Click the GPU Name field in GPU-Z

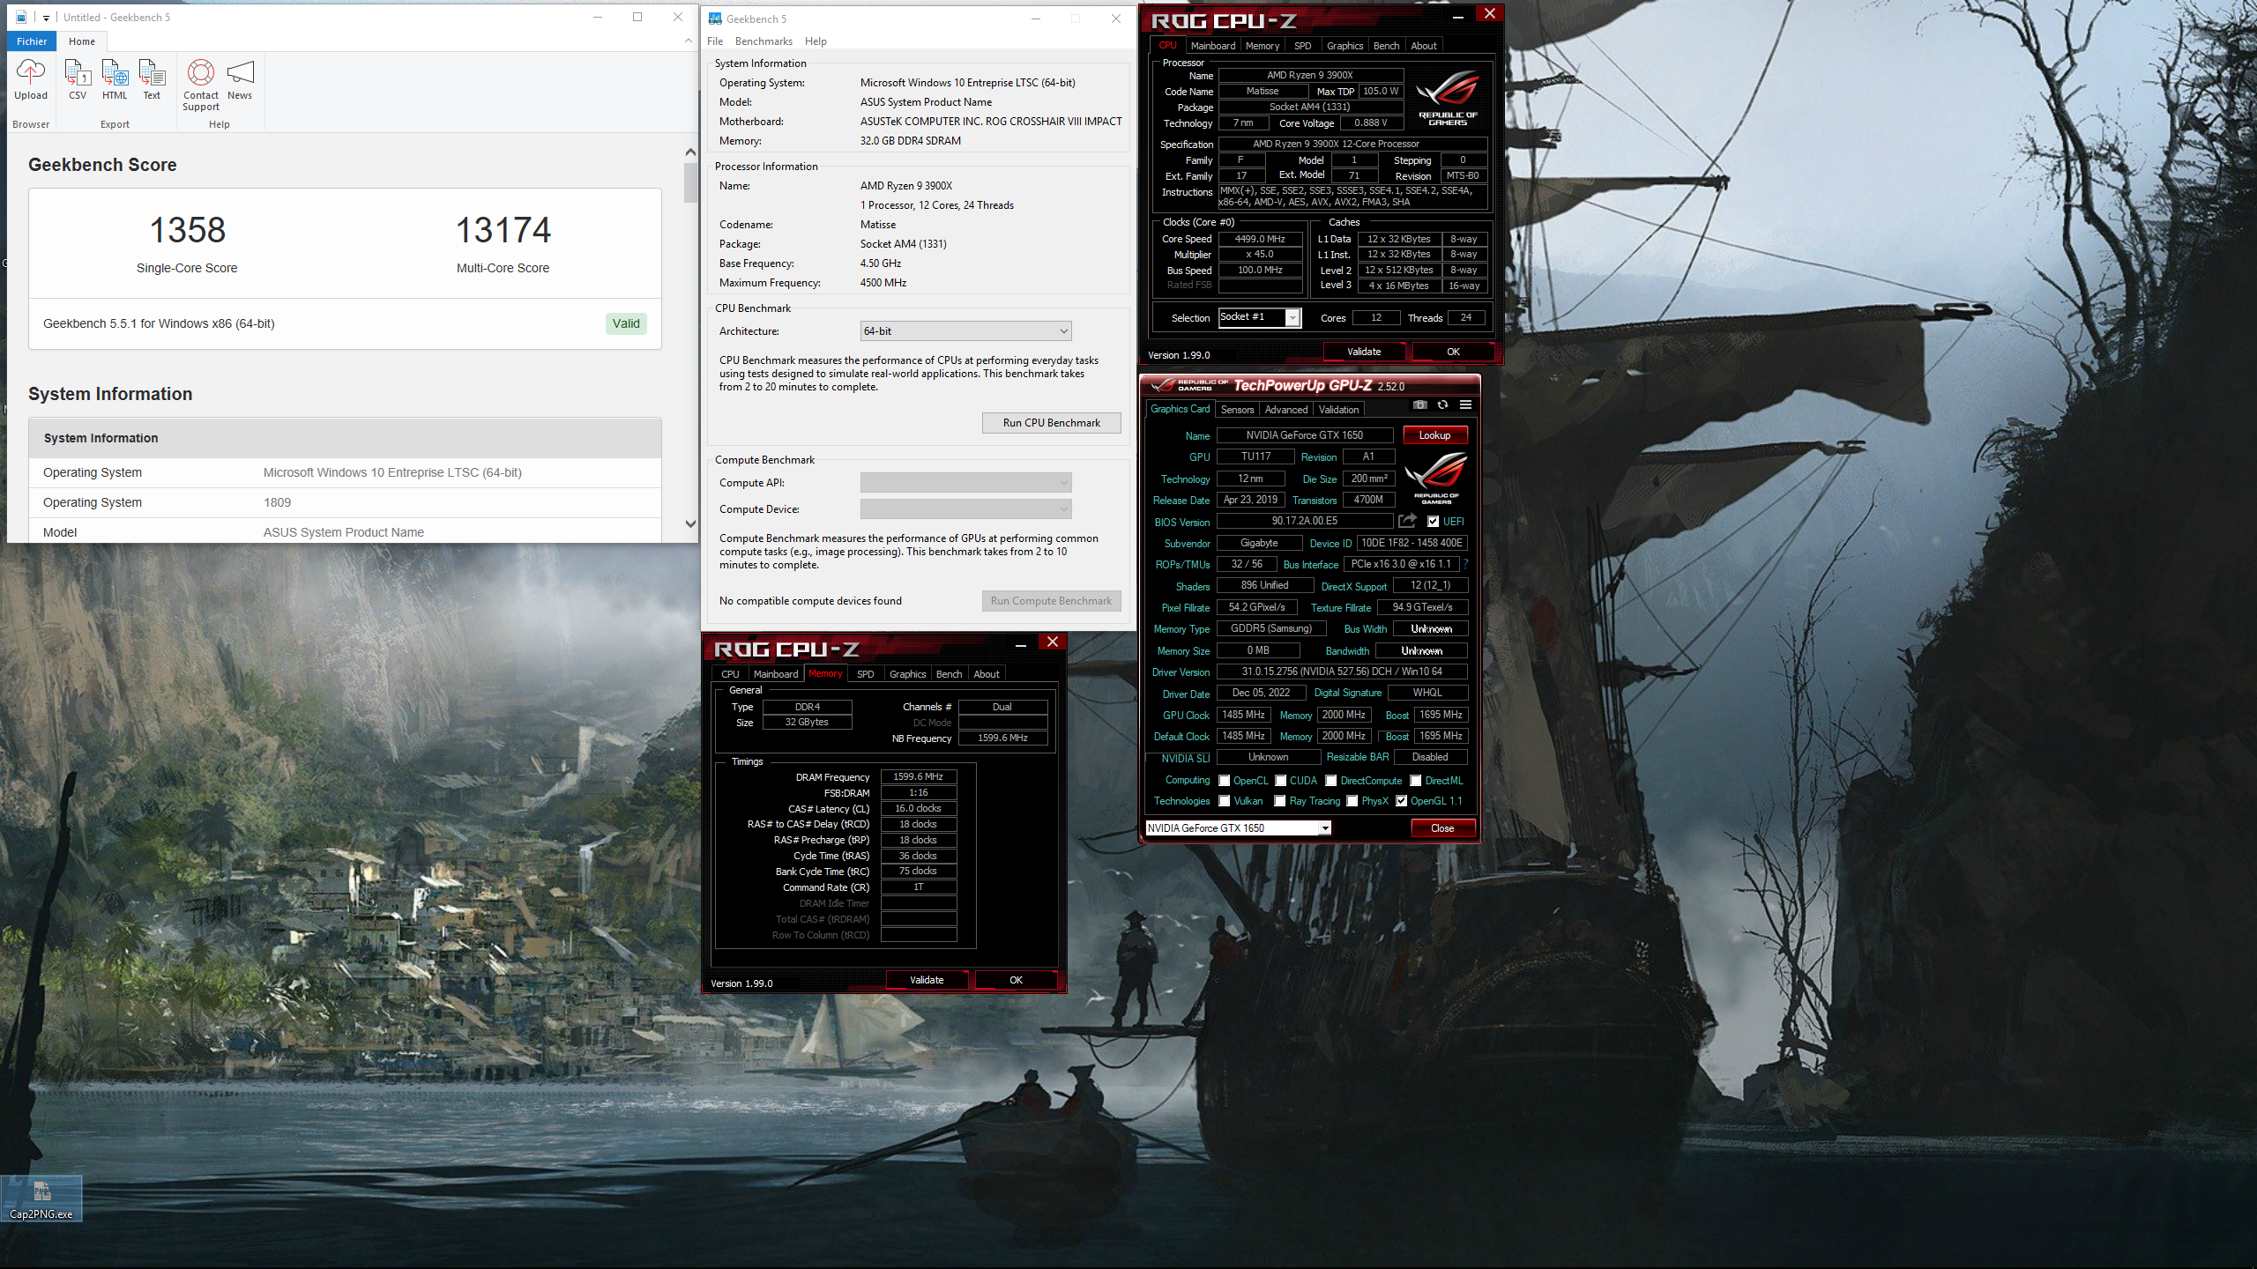click(x=1304, y=435)
